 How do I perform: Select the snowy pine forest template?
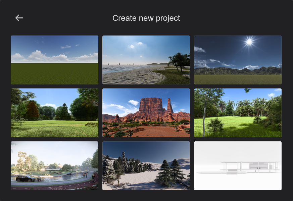(146, 166)
